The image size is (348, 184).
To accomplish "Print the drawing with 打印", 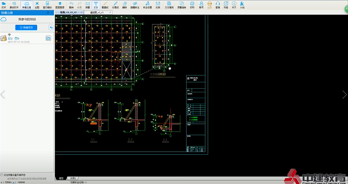I will point(192,5).
